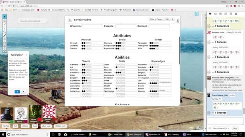Bookmark page with star icon in address bar
The height and width of the screenshot is (137, 245).
(227, 6)
